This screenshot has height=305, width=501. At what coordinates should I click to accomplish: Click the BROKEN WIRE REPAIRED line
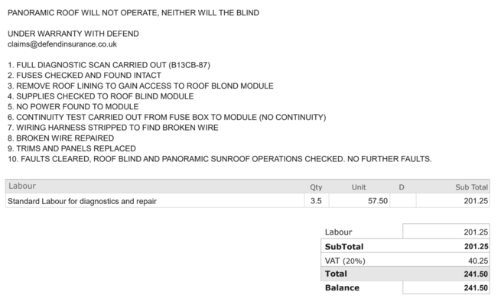tap(60, 138)
